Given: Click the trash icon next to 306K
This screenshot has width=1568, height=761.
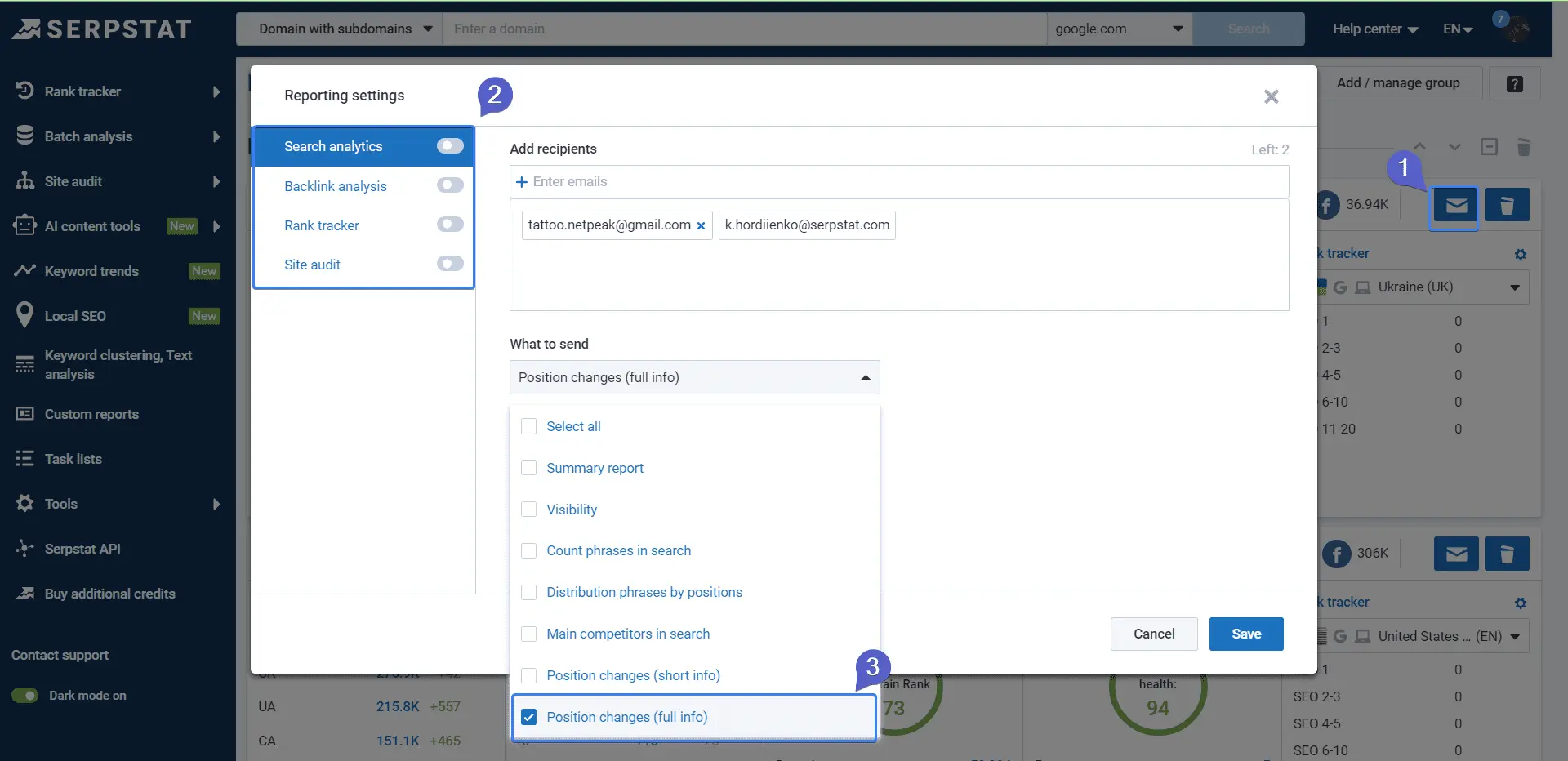Looking at the screenshot, I should [1507, 554].
